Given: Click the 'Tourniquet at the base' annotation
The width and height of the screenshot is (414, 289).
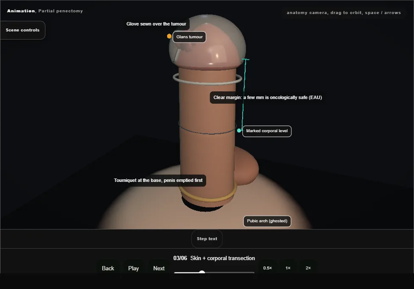Looking at the screenshot, I should 158,181.
